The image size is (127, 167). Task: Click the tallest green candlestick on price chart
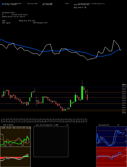(82, 93)
